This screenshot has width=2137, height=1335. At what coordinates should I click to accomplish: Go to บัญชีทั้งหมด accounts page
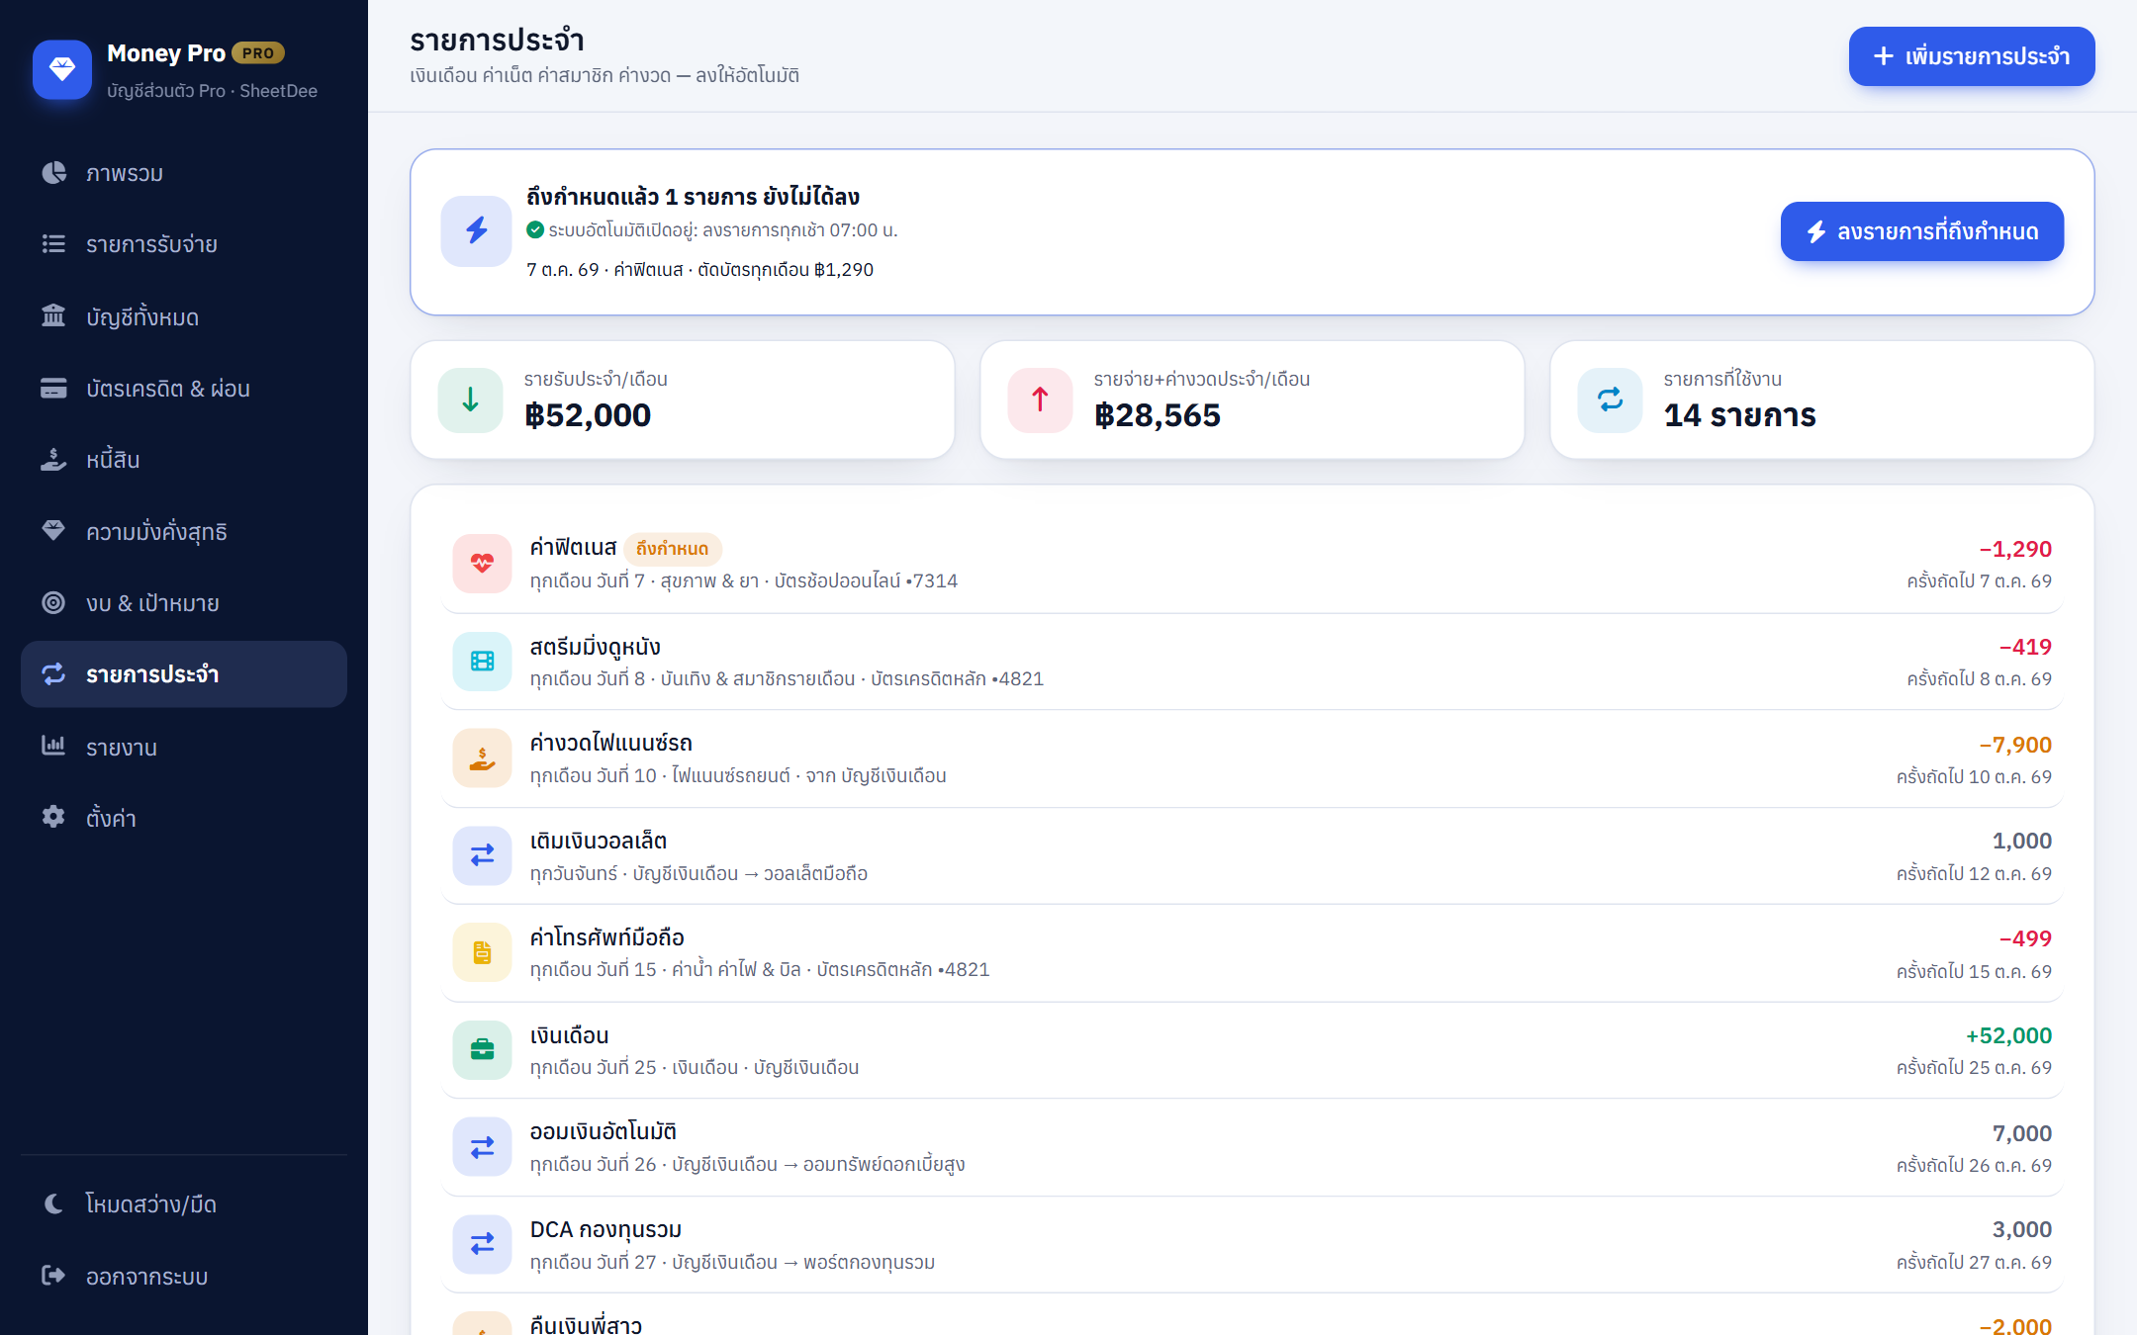coord(184,316)
